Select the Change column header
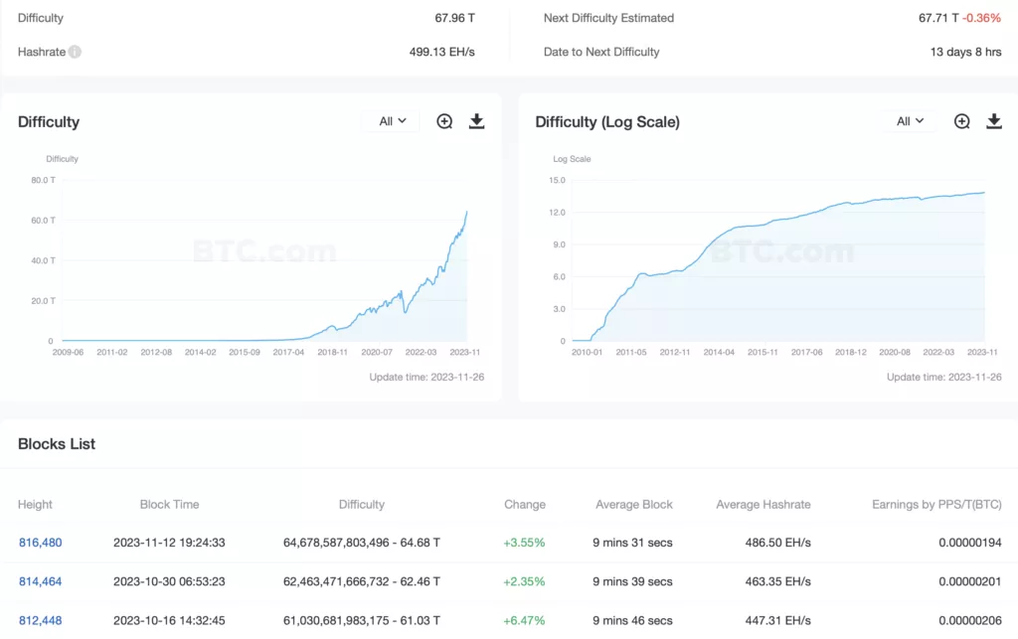 [524, 504]
